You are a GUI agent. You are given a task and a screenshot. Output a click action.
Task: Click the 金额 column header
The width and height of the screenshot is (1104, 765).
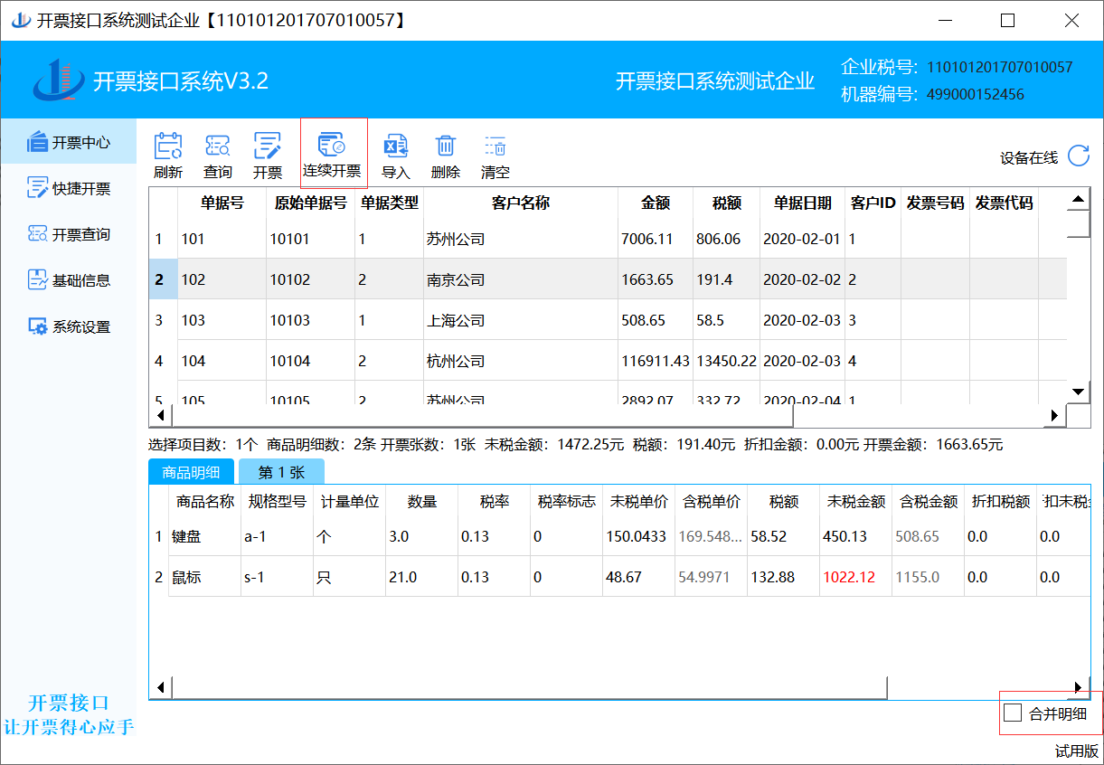656,203
